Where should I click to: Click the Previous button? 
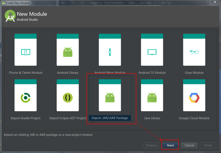tap(151, 145)
